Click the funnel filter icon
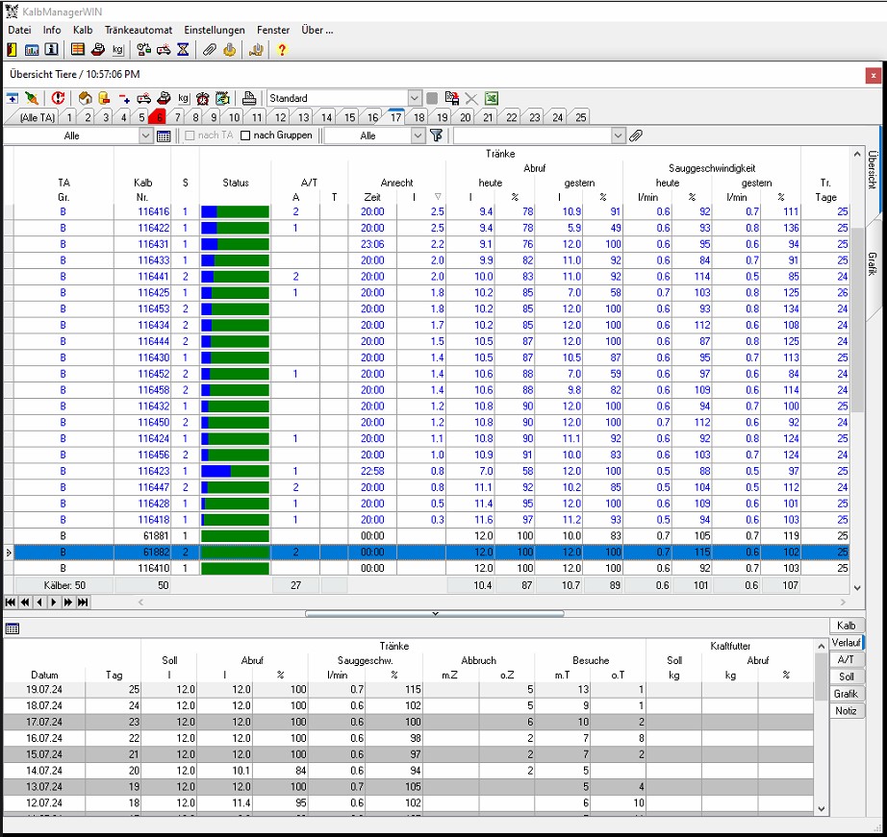This screenshot has height=837, width=887. click(436, 135)
